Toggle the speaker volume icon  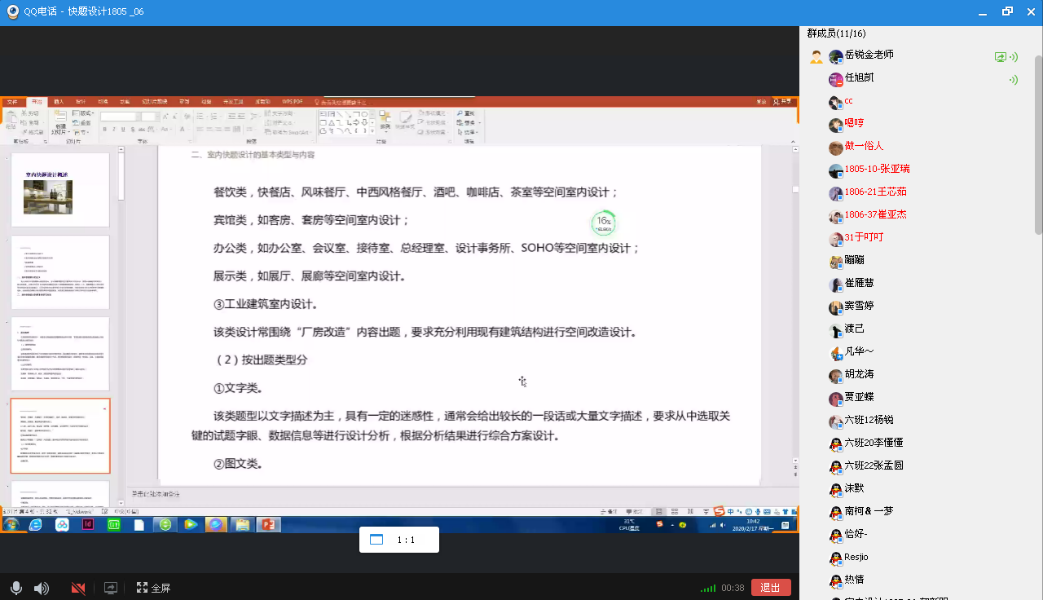41,588
